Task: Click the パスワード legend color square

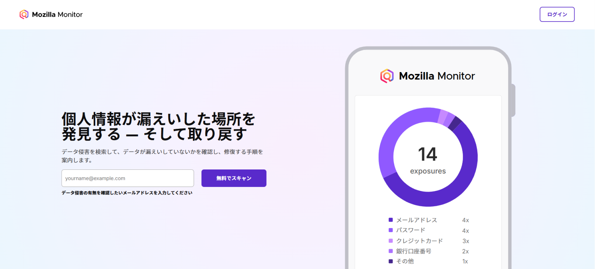Action: [390, 230]
